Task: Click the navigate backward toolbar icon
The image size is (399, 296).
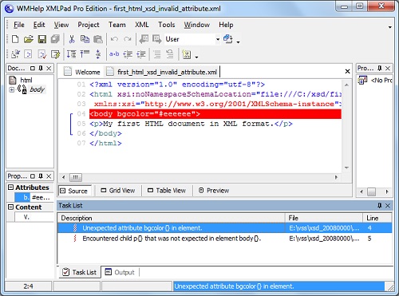Action: coord(144,39)
